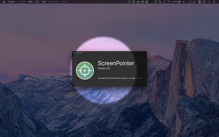219x137 pixels.
Task: Open the 編集 menu
Action: pyautogui.click(x=30, y=2)
